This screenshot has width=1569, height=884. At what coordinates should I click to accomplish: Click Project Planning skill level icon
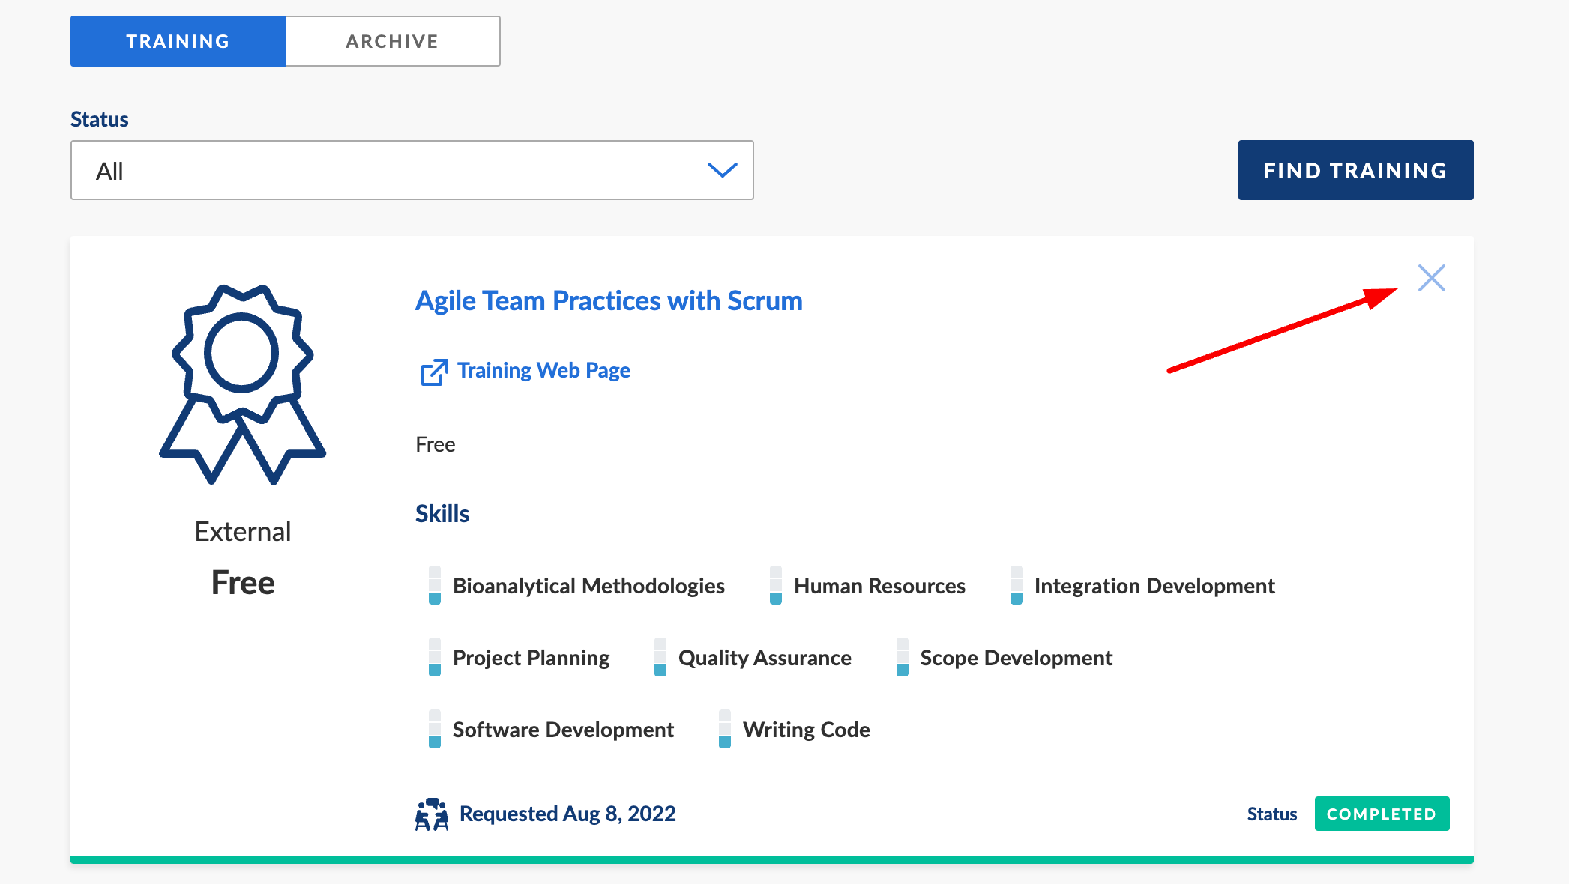coord(435,658)
